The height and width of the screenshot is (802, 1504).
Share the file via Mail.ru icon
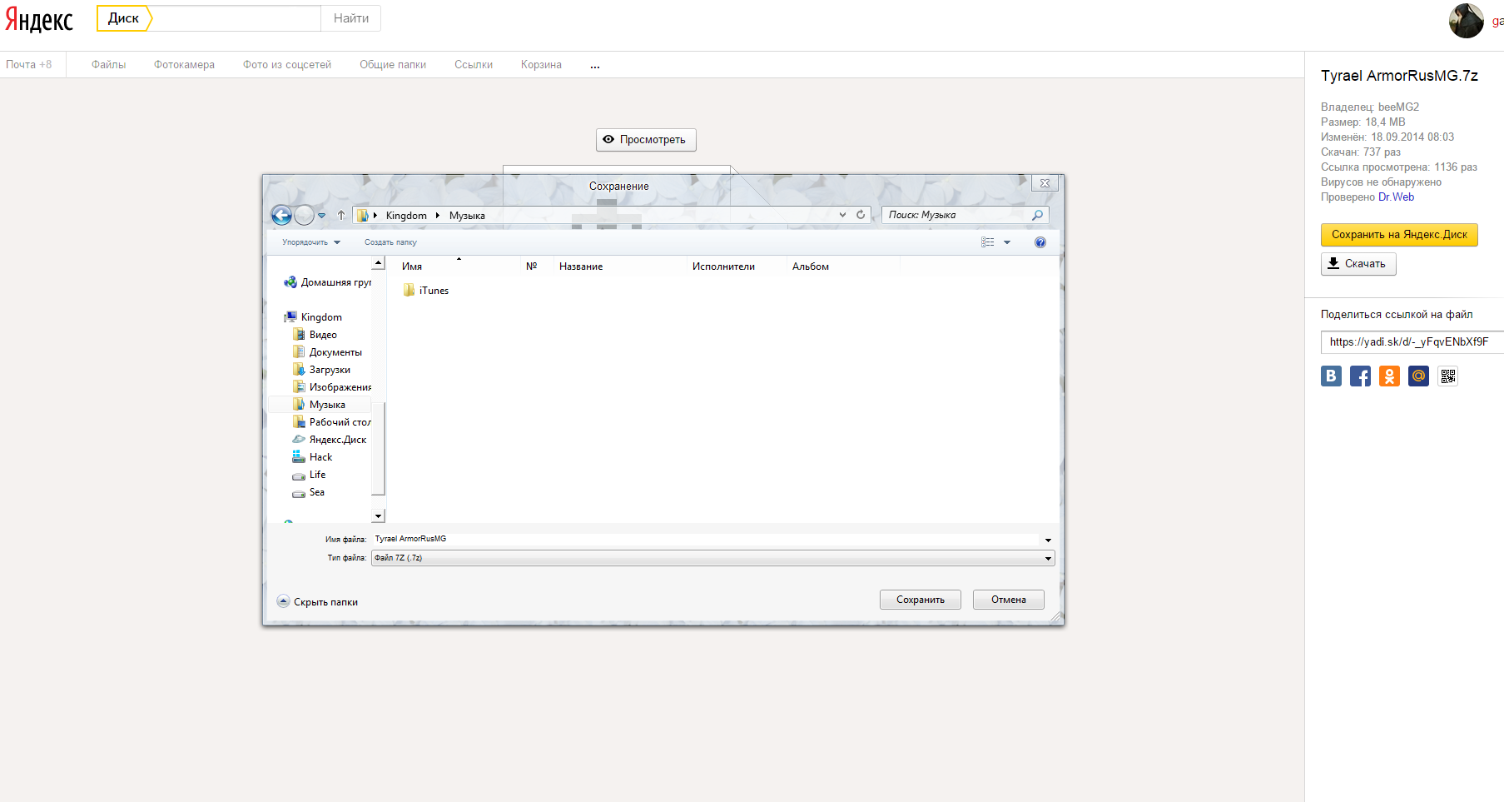(x=1418, y=376)
